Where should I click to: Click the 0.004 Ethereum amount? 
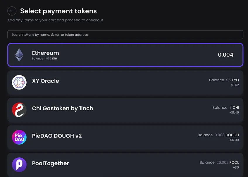pos(225,55)
